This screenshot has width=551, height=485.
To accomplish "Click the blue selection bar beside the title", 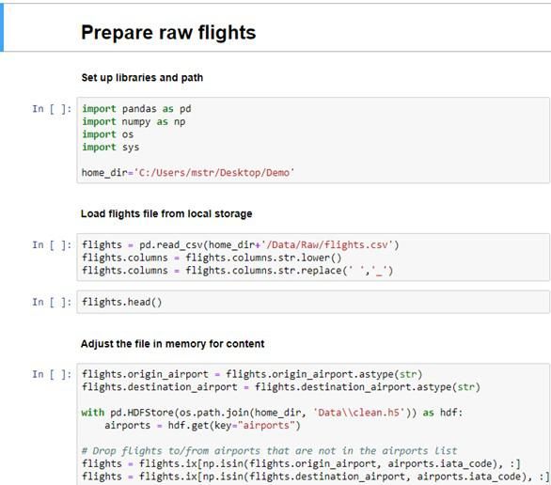I will [x=2, y=28].
